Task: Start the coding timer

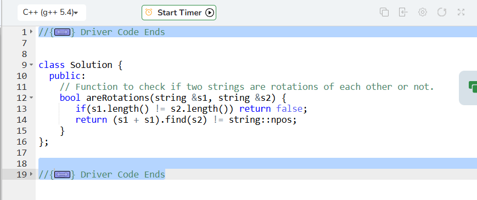Action: (179, 13)
